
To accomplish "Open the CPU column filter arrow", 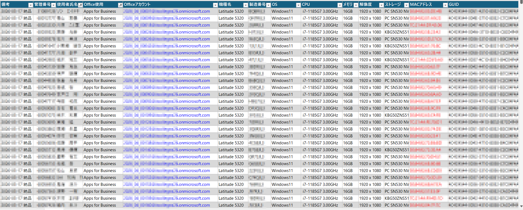I will (x=339, y=5).
